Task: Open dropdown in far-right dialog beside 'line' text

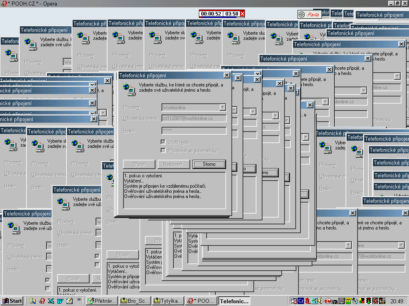Action: pyautogui.click(x=401, y=245)
